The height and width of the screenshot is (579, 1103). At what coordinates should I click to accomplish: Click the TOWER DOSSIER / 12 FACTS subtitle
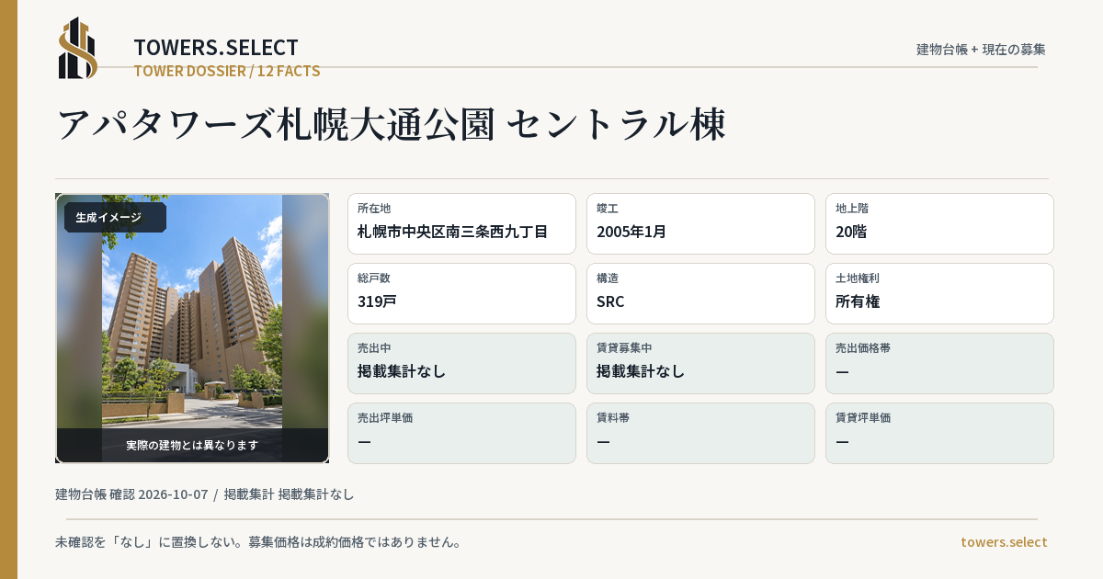tap(227, 71)
